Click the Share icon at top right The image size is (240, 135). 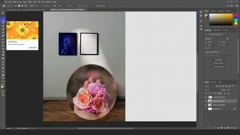point(237,6)
